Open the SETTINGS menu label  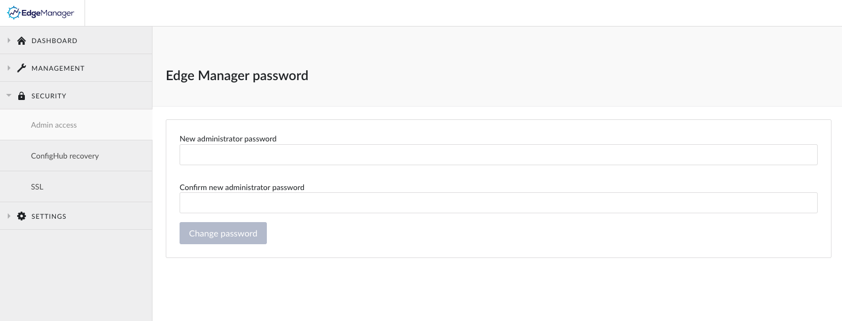(49, 217)
